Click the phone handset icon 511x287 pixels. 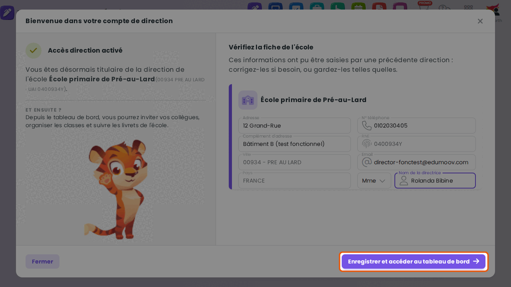366,126
